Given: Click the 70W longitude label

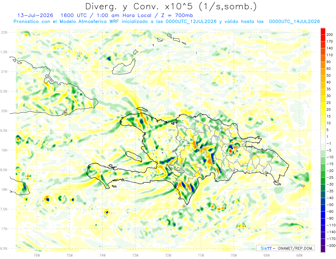Looking at the screenshot, I should click(x=234, y=255).
